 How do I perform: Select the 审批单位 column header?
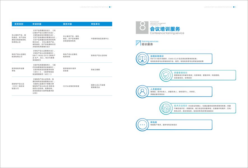tap(95, 24)
